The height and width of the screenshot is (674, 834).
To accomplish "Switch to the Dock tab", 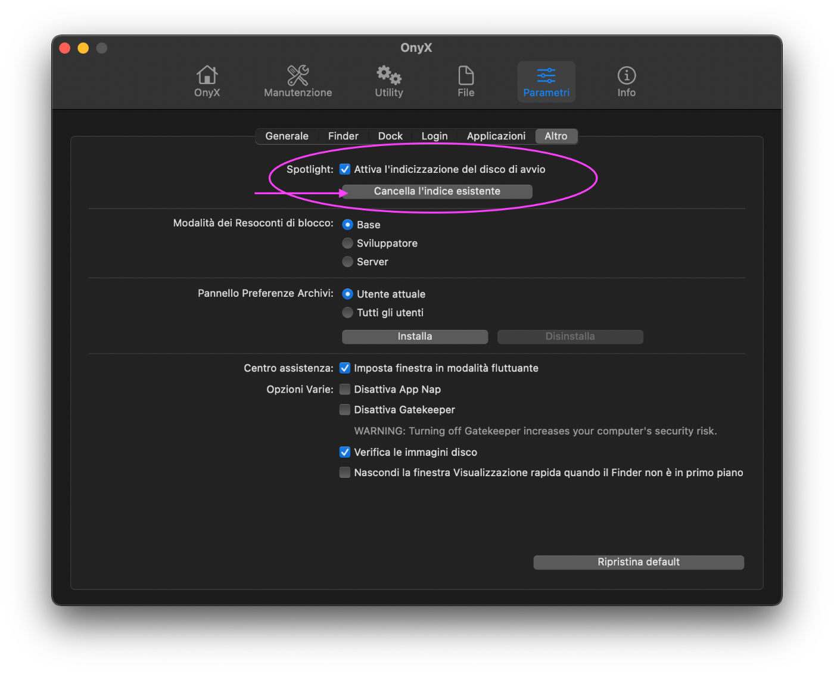I will 390,136.
